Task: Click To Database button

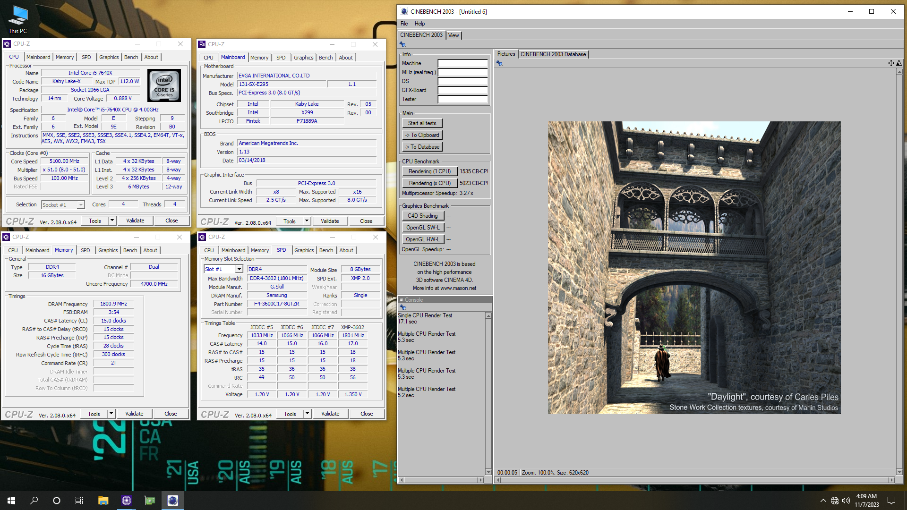Action: click(422, 147)
